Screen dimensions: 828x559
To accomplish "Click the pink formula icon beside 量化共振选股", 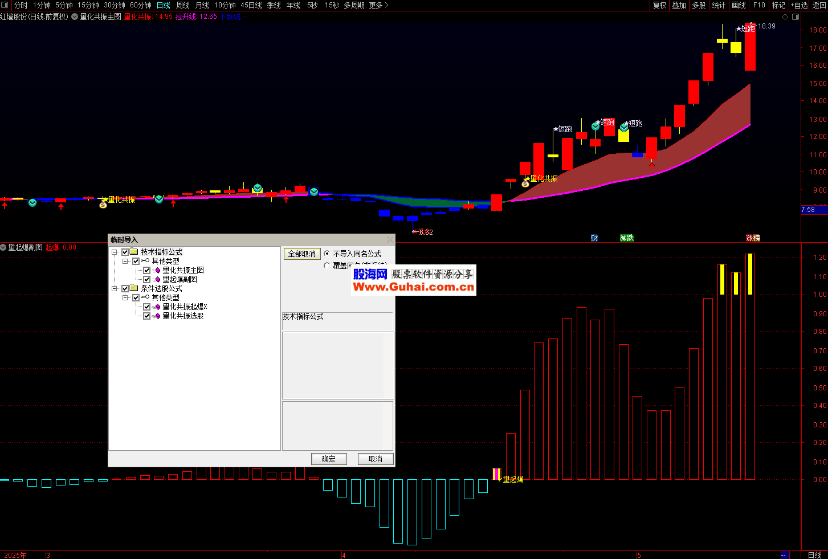I will point(157,316).
